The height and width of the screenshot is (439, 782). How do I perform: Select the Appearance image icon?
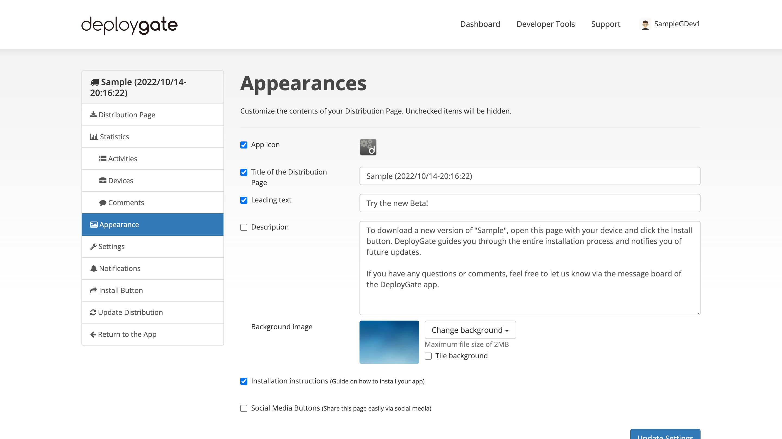click(93, 224)
